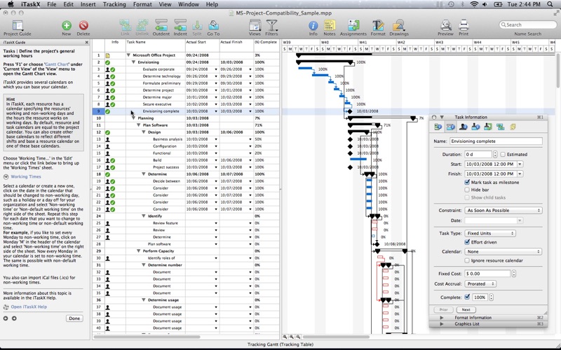Select the yellow notes tab icon in Task Information
Screen dimensions: 561x350
tap(513, 127)
